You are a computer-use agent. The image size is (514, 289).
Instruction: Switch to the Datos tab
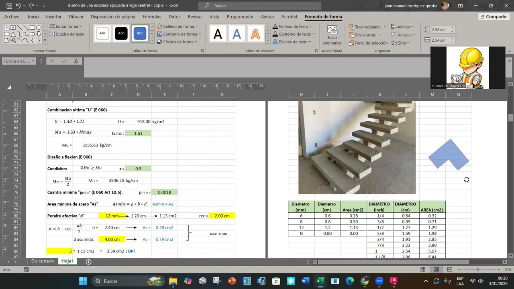174,16
